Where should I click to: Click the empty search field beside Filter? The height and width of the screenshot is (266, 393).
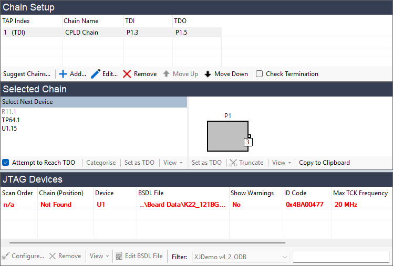342,257
